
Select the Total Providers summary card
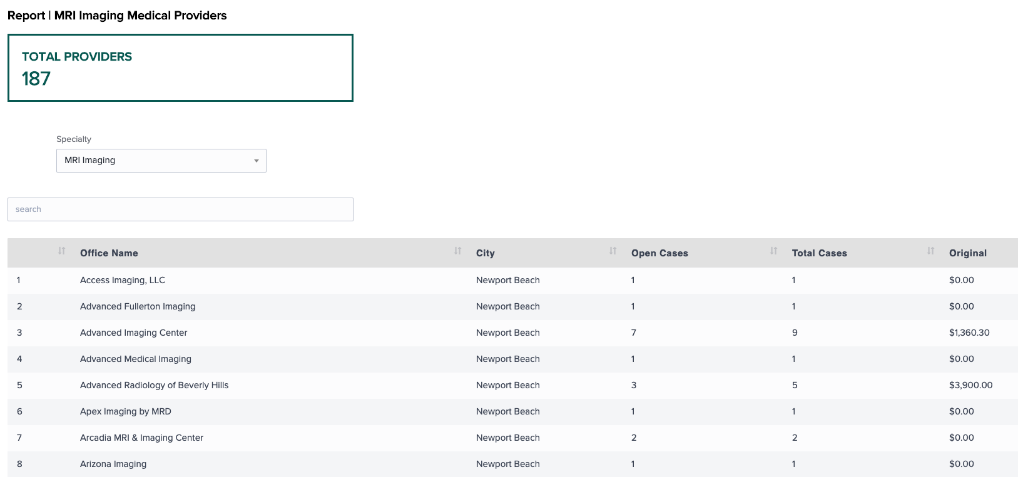click(180, 68)
